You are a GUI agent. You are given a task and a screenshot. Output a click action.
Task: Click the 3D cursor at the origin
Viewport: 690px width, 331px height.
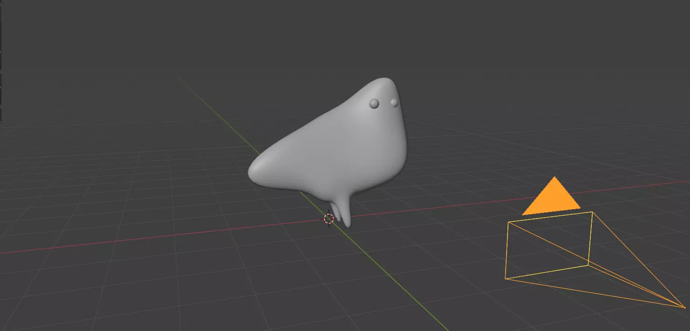pyautogui.click(x=329, y=218)
